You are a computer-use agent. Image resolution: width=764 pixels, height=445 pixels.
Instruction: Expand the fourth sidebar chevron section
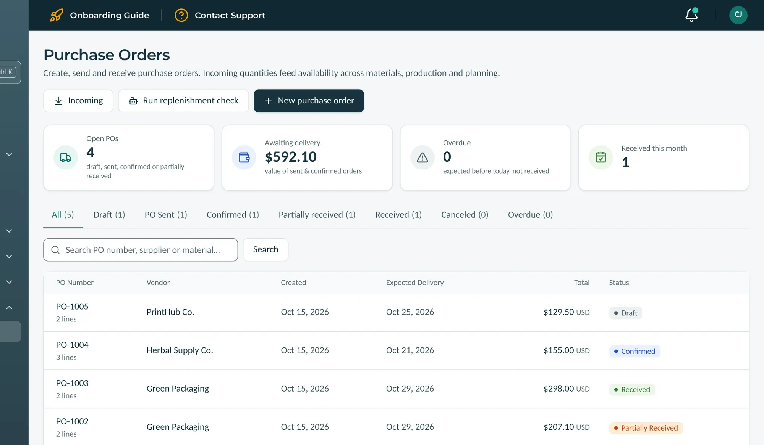pos(9,282)
